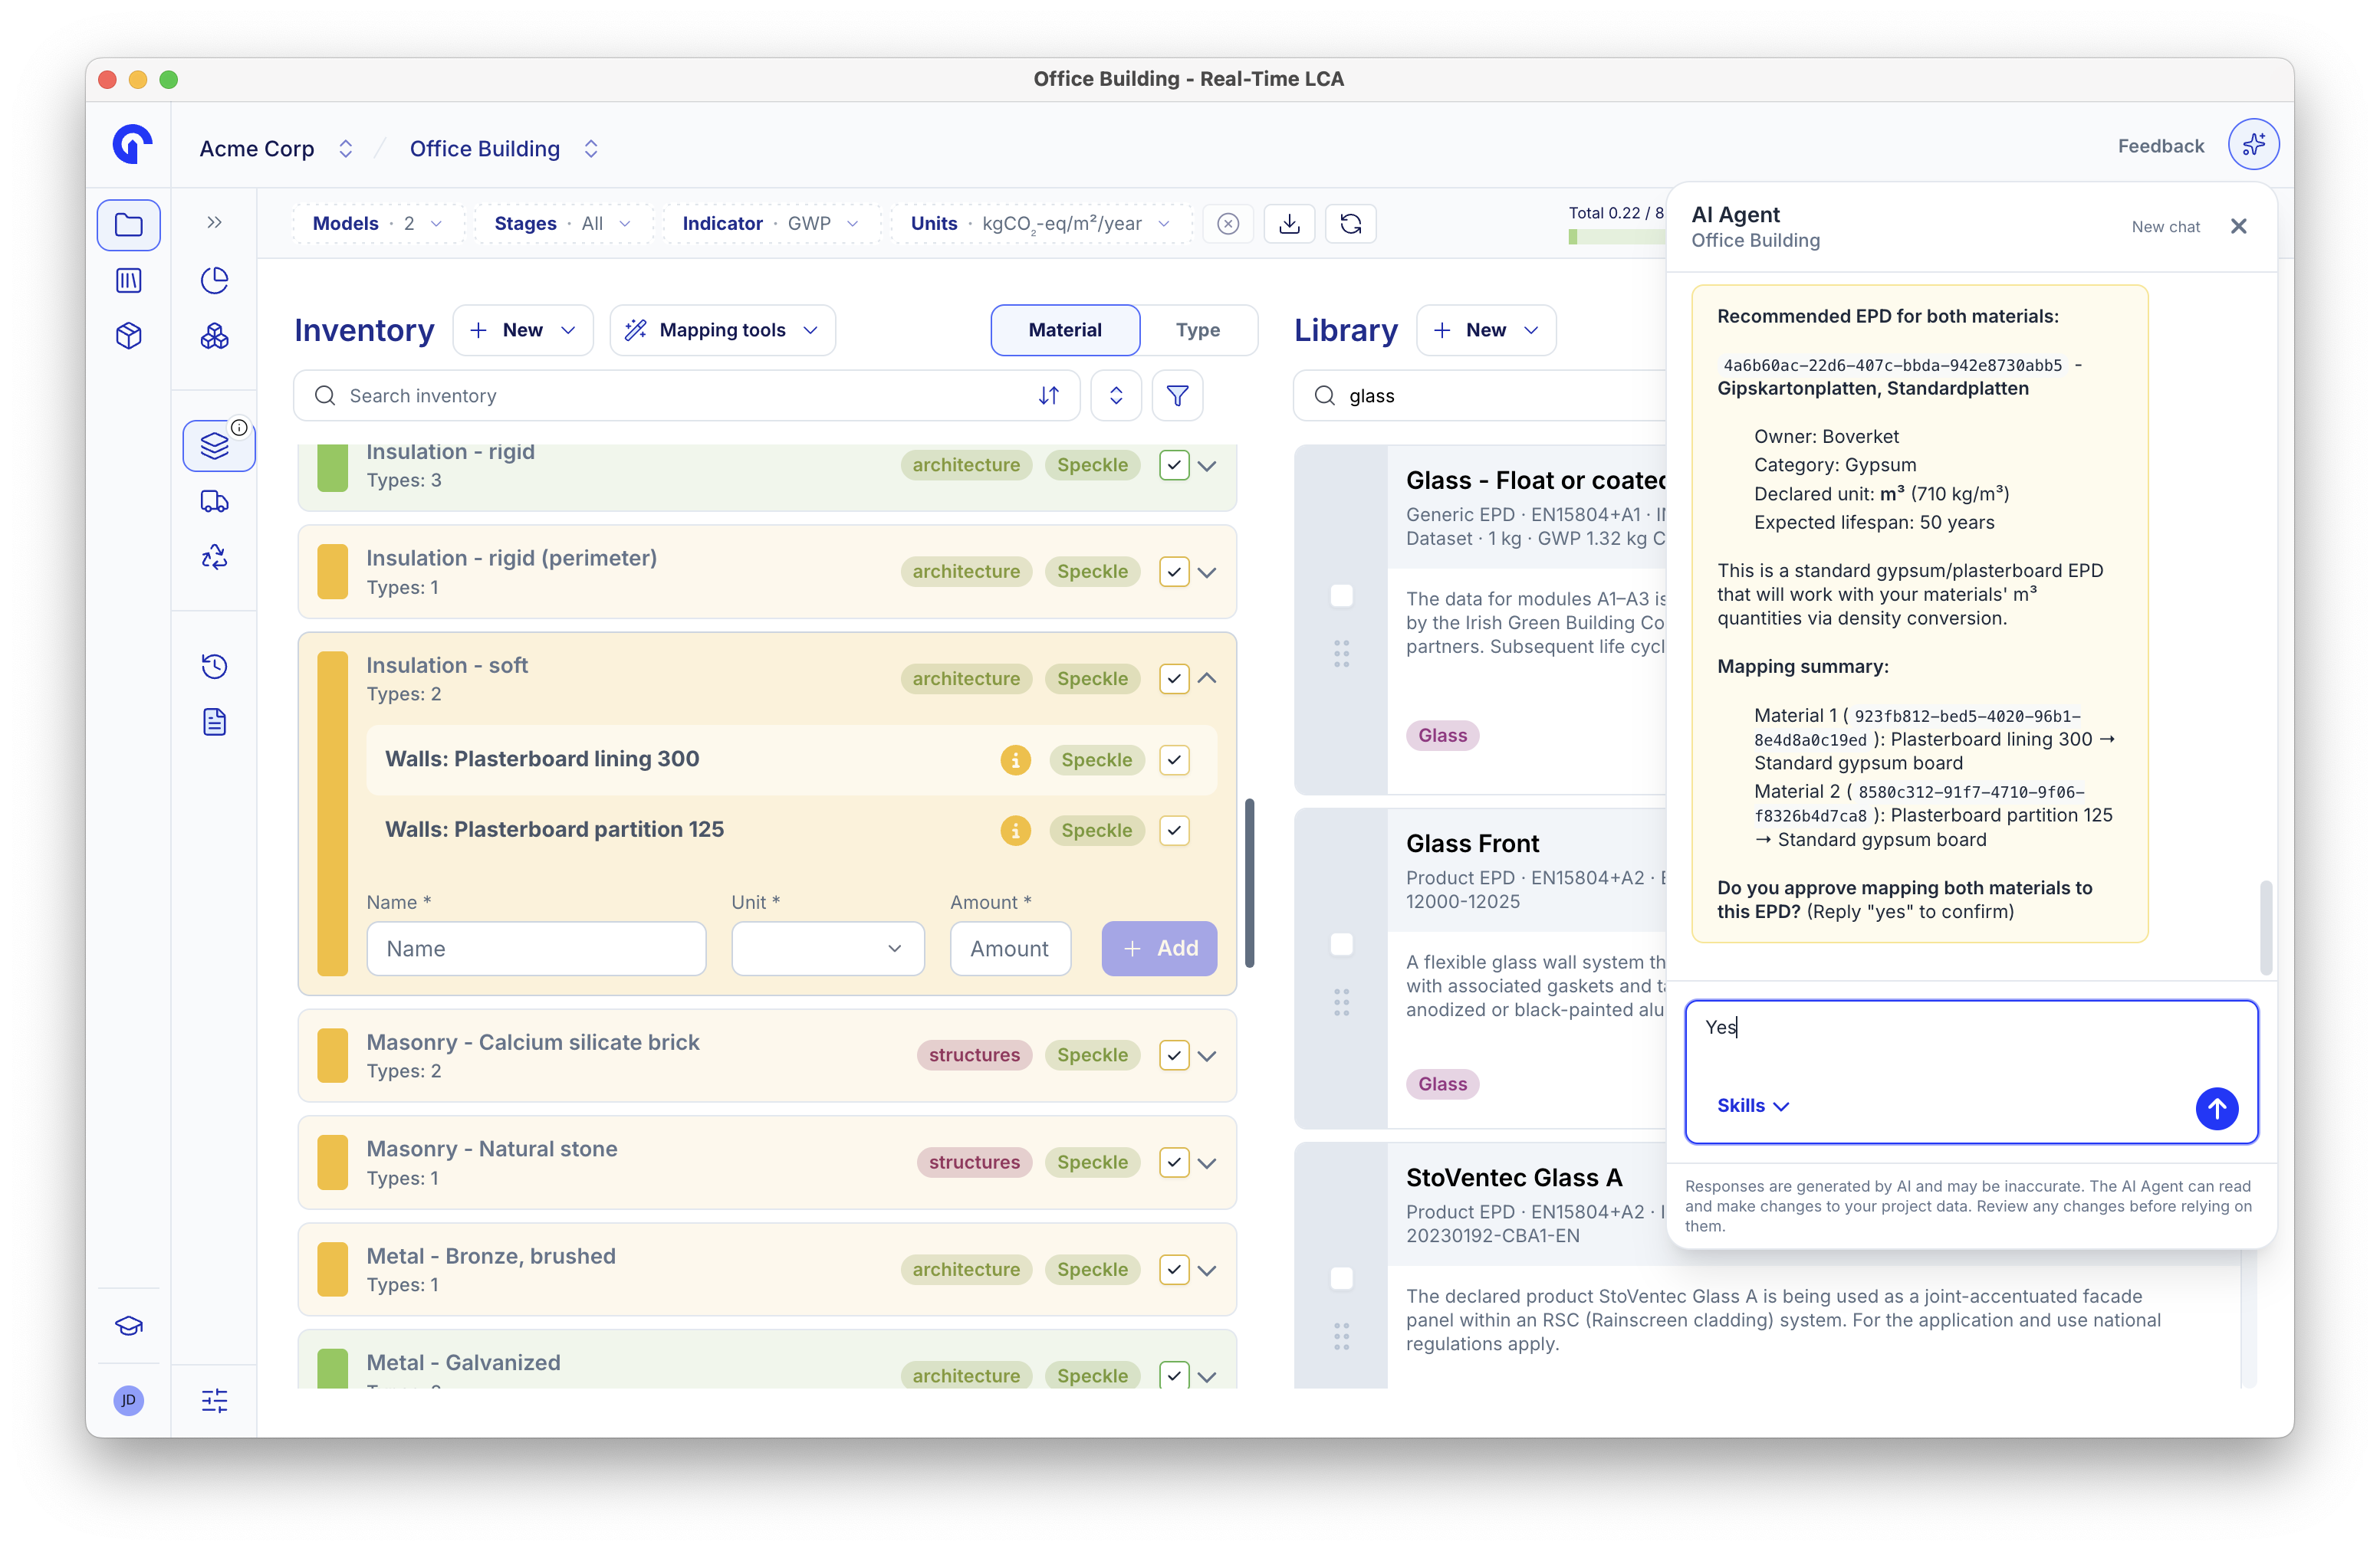Screen dimensions: 2380x1551
Task: Toggle checkbox for Metal - Bronze, brushed
Action: click(x=1174, y=1271)
